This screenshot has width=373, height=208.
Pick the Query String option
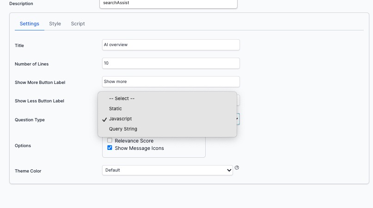(123, 129)
